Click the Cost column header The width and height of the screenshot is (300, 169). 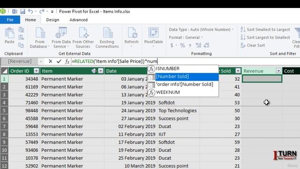291,71
